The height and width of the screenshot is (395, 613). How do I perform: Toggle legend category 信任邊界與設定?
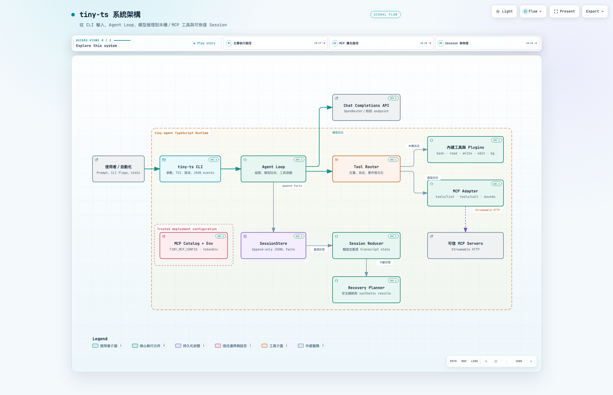[234, 346]
